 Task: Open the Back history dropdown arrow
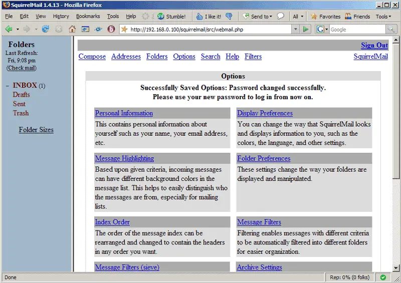pyautogui.click(x=18, y=30)
